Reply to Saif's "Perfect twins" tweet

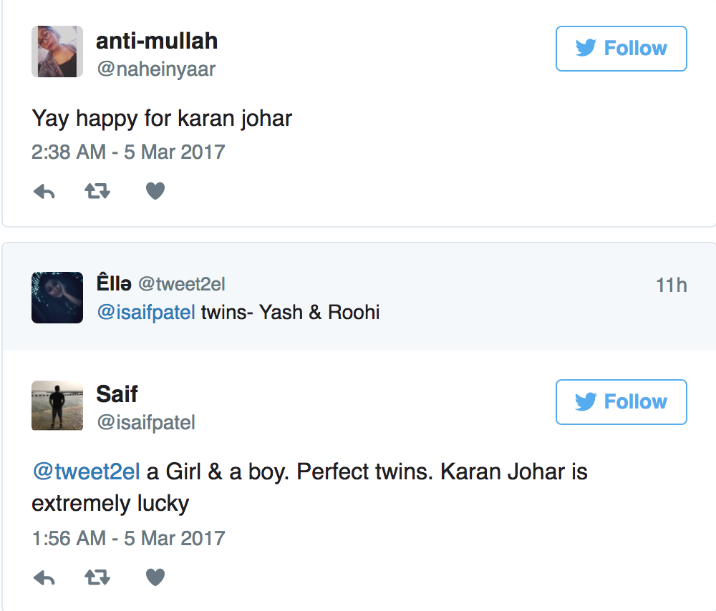coord(44,578)
